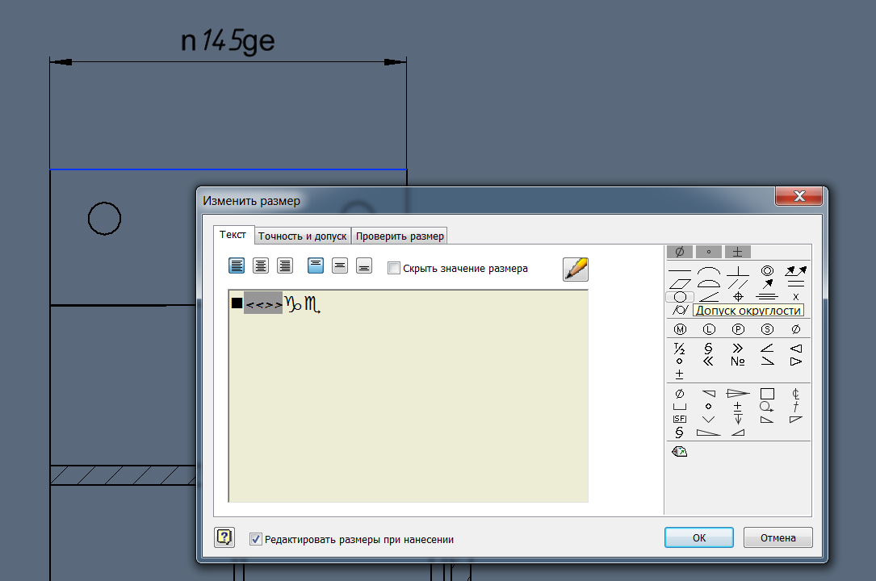Insert the small x symbol
The width and height of the screenshot is (876, 581).
(x=795, y=297)
